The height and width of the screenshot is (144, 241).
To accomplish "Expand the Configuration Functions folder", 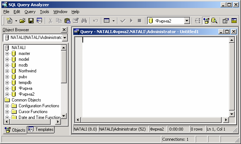I will pos(7,106).
